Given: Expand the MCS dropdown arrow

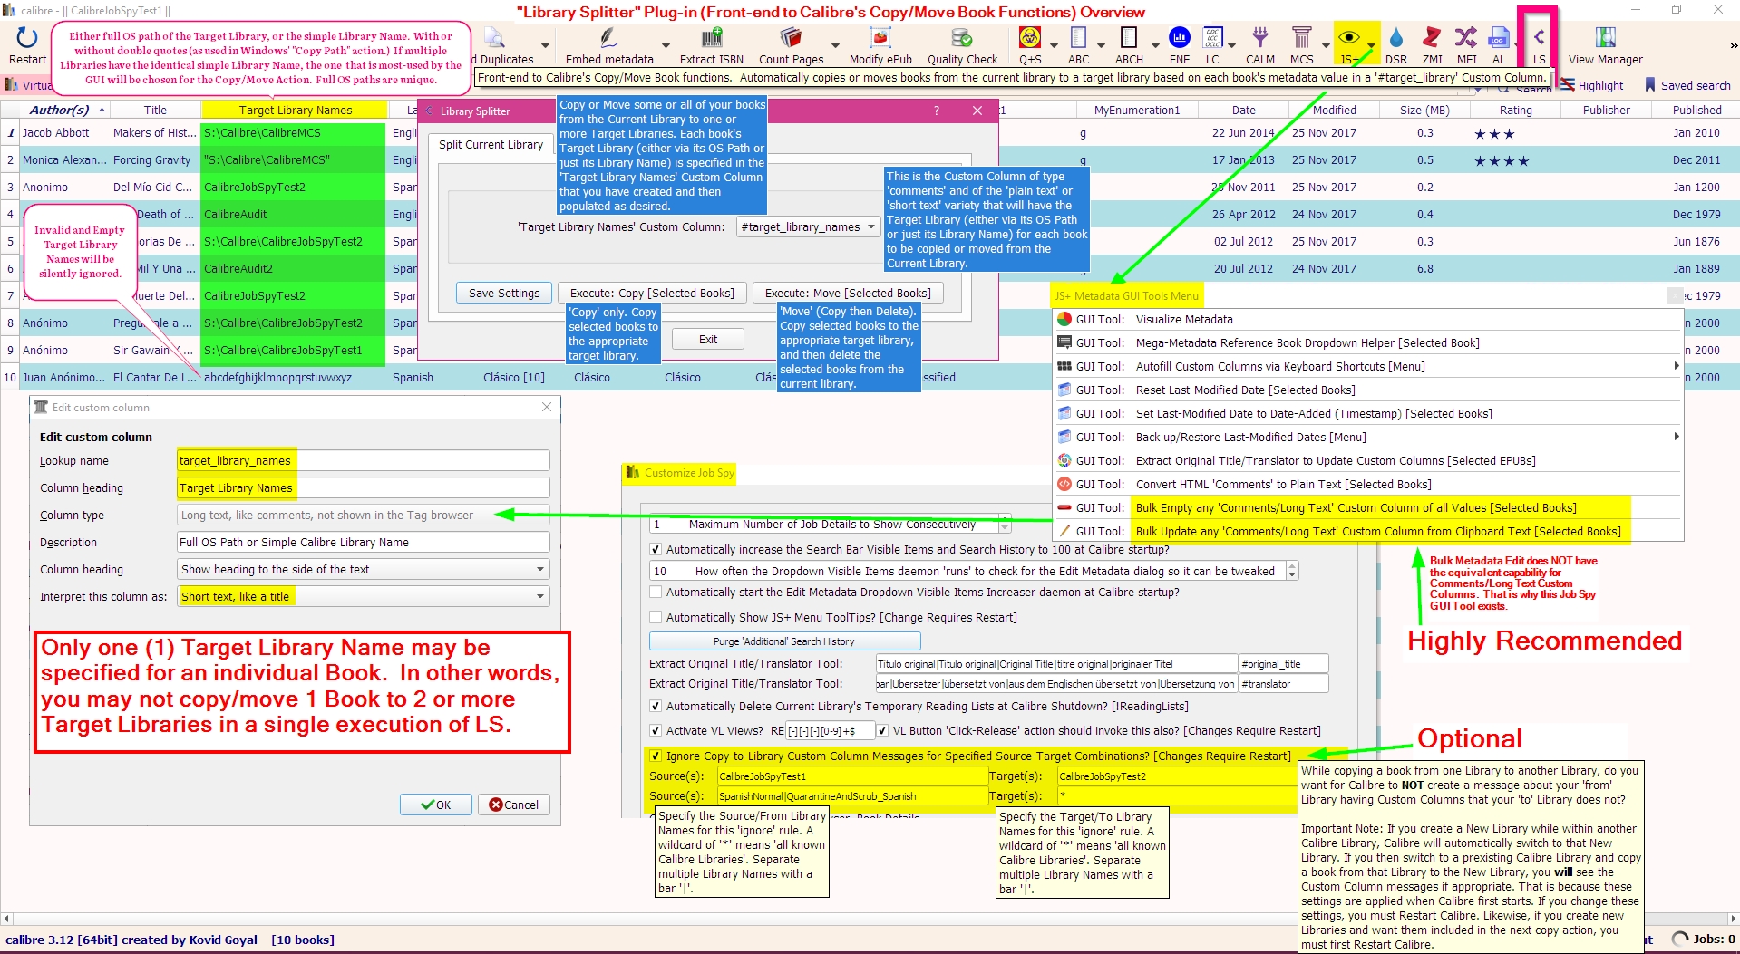Looking at the screenshot, I should pos(1325,44).
